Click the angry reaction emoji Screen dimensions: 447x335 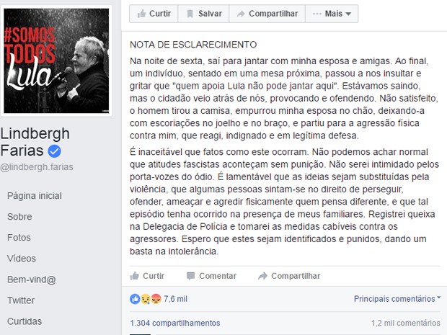coord(156,299)
